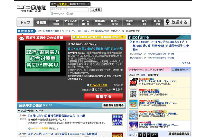Click the webcam icon on 放送する
The height and width of the screenshot is (137, 206).
coord(167,22)
